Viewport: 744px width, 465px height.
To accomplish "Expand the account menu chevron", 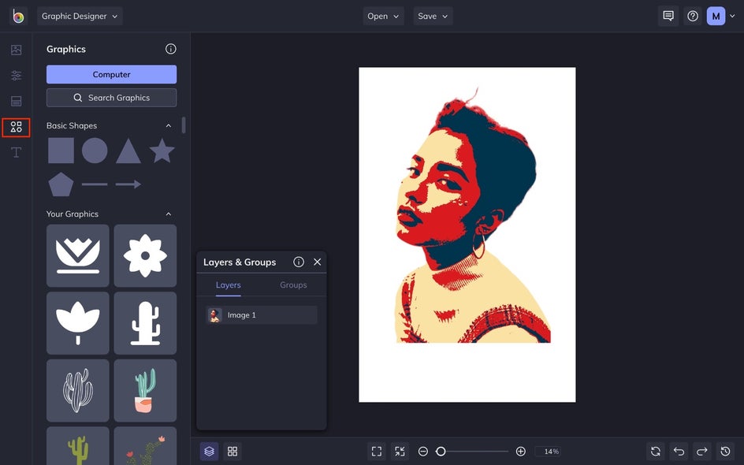I will (x=733, y=16).
